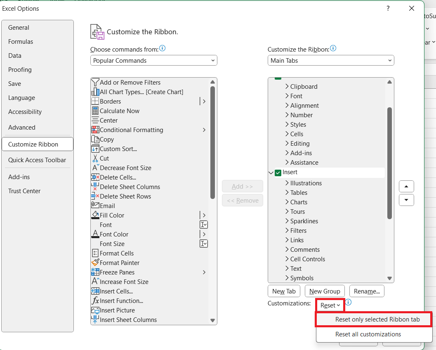Click the Conditional Formatting icon

point(95,130)
